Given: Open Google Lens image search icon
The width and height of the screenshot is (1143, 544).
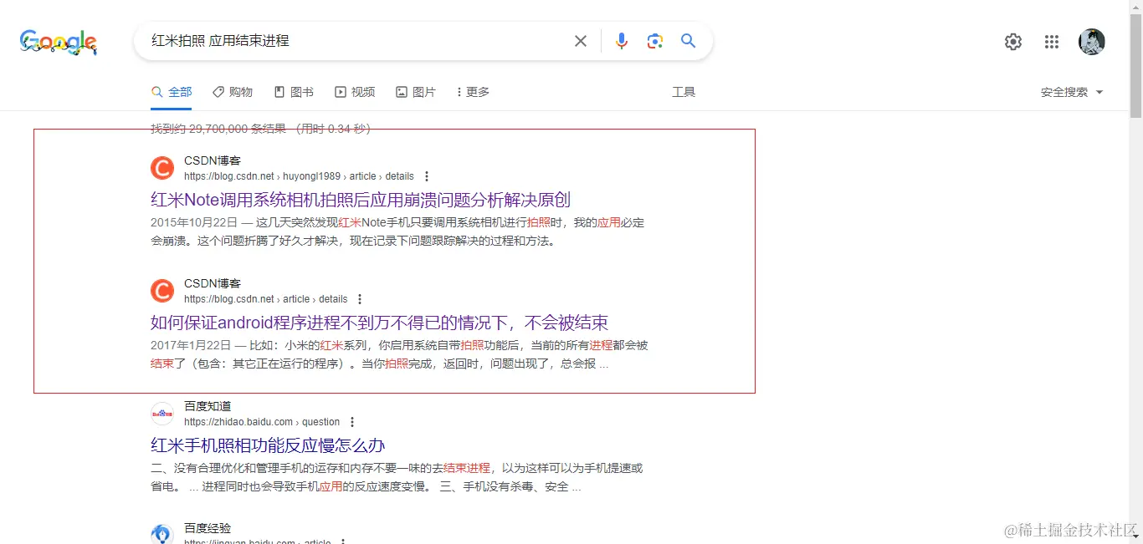Looking at the screenshot, I should pyautogui.click(x=654, y=41).
